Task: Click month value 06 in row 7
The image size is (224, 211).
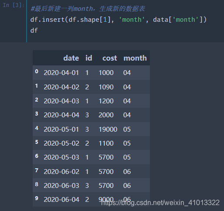Action: [127, 172]
